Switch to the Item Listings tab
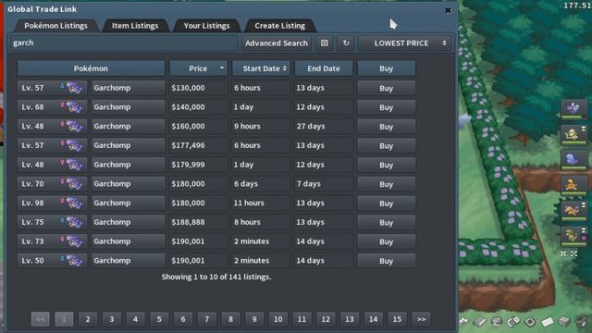The height and width of the screenshot is (333, 592). point(135,26)
